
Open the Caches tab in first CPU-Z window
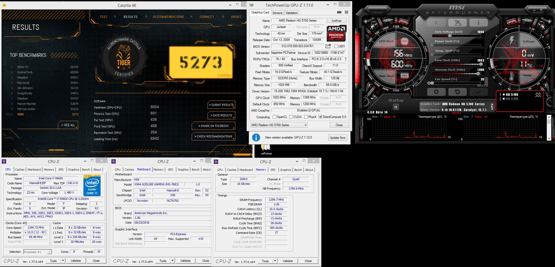pyautogui.click(x=20, y=170)
